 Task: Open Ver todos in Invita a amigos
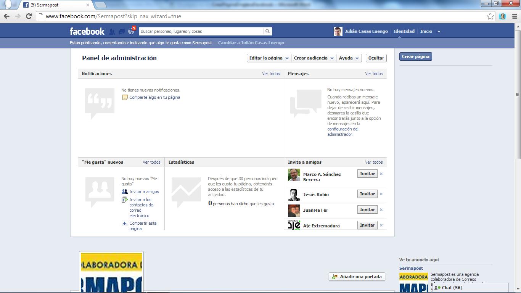pyautogui.click(x=374, y=162)
